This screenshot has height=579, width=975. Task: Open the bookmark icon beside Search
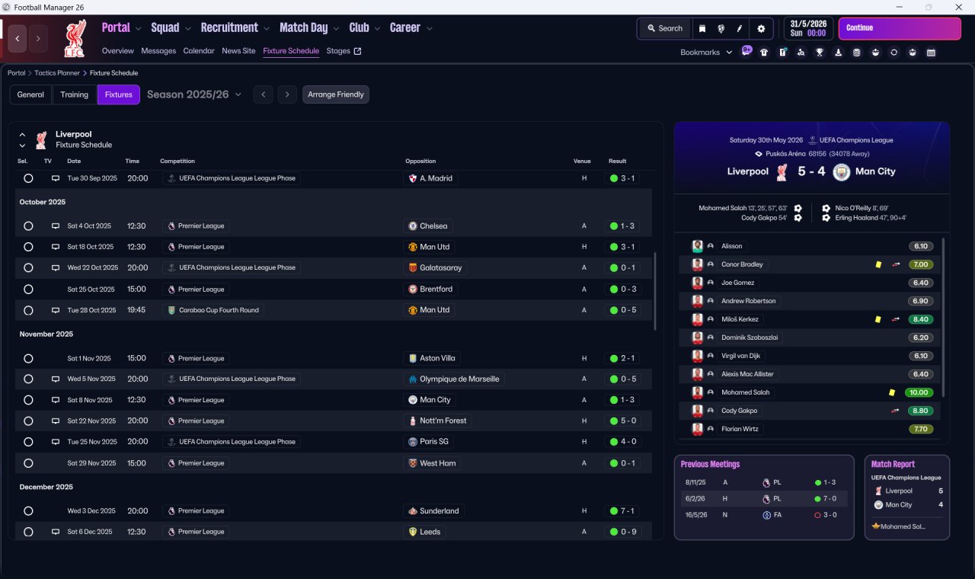point(702,28)
